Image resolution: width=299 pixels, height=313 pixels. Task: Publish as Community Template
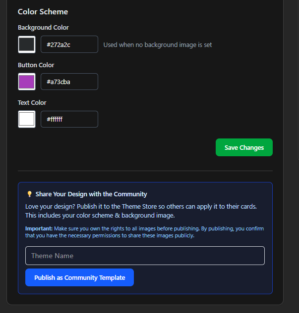pos(79,277)
